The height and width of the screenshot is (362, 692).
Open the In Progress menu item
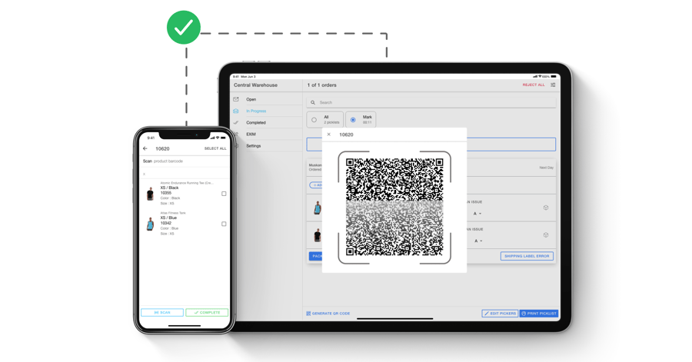coord(256,111)
